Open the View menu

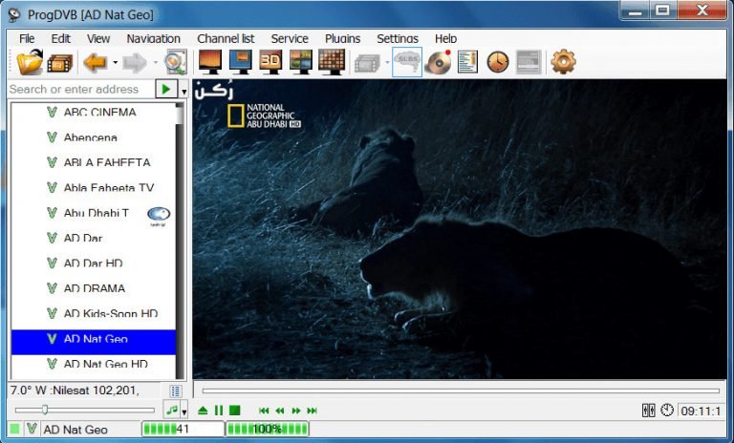point(98,38)
